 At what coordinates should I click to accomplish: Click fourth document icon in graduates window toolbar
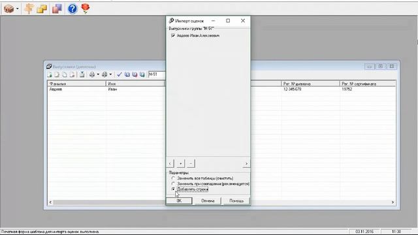pos(72,74)
